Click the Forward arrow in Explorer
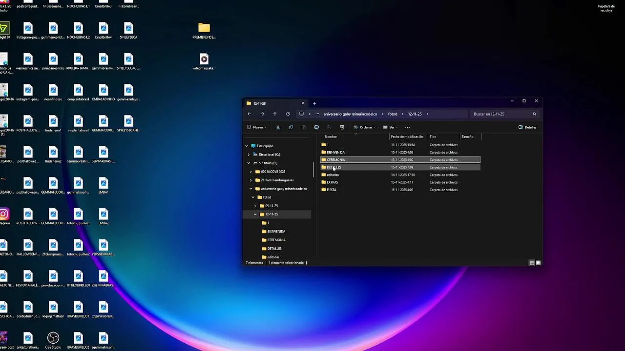 262,114
